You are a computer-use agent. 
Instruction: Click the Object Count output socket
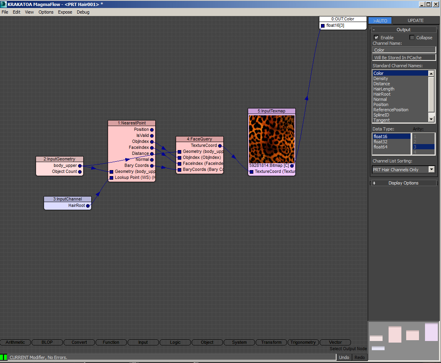point(80,172)
